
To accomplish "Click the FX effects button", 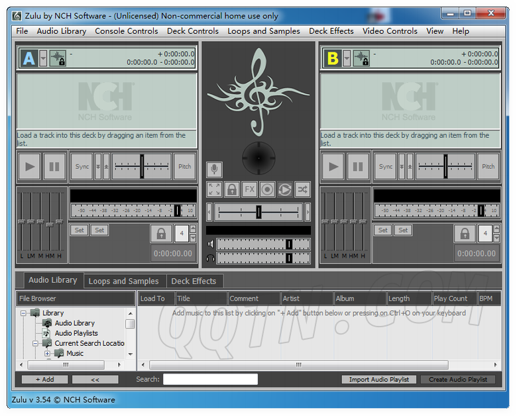I will 249,189.
